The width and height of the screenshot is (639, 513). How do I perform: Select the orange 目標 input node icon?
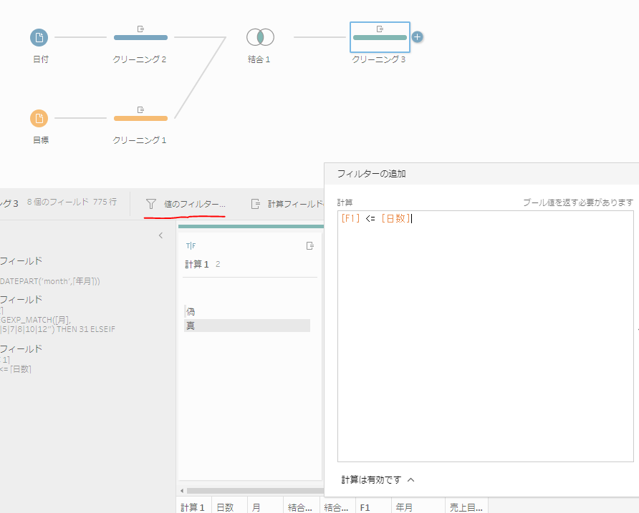point(39,118)
